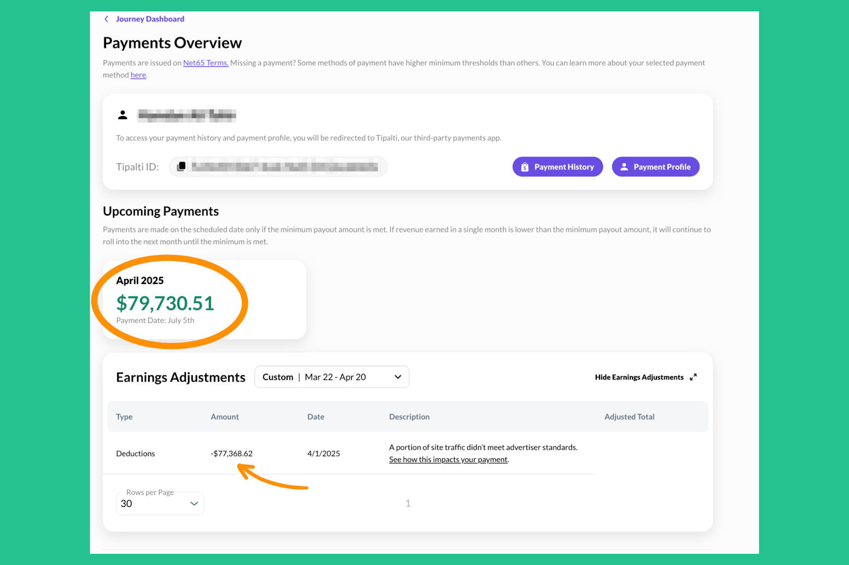
Task: Click the back chevron beside Journey Dashboard
Action: 107,19
